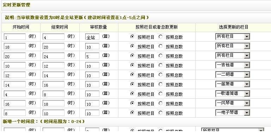Select 按照总数 radio in the 歌谱简谱 row
The image size is (271, 136).
pos(161,93)
